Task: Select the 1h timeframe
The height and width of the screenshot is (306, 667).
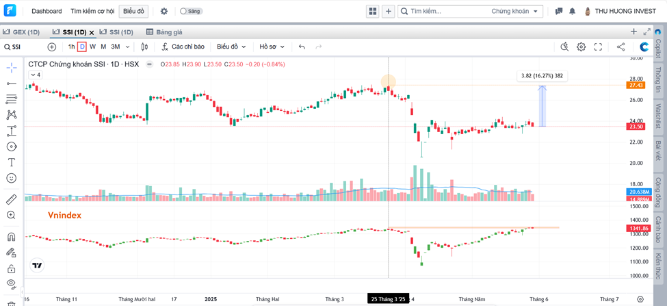Action: pyautogui.click(x=71, y=47)
